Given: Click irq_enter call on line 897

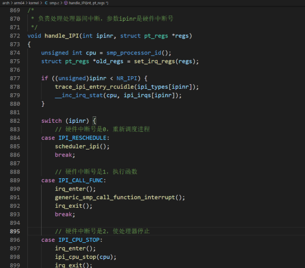Looking at the screenshot, I should click(70, 248).
